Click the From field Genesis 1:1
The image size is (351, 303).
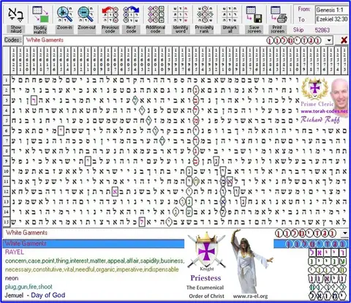[x=332, y=10]
